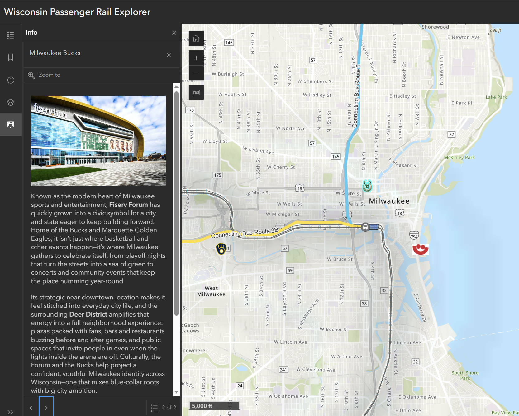The height and width of the screenshot is (416, 519).
Task: Go to previous feature arrow
Action: [x=31, y=408]
